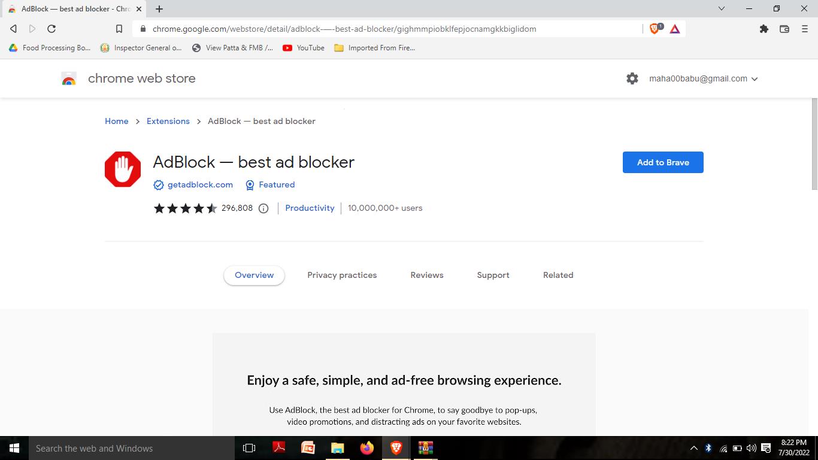818x460 pixels.
Task: Click the Add to Brave button
Action: [x=663, y=162]
